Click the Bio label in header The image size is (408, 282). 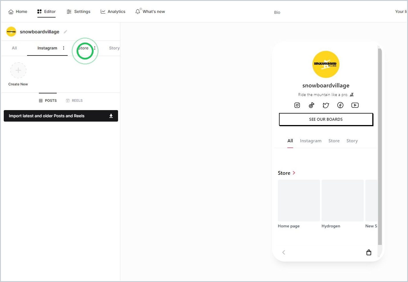[x=277, y=12]
